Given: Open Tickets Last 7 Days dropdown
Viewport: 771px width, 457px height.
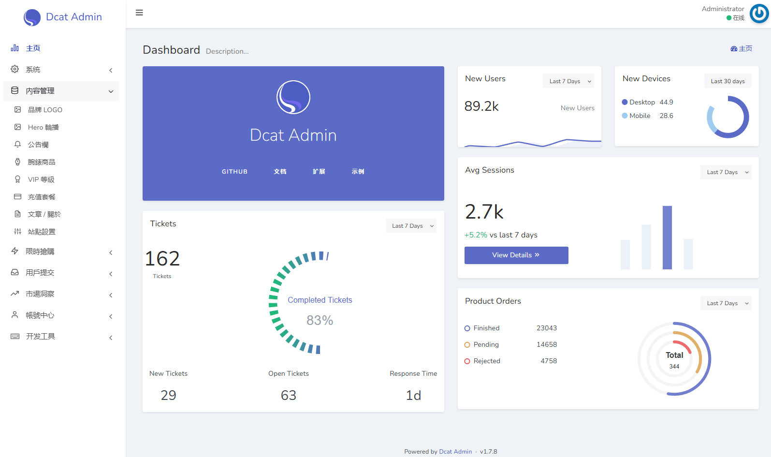Looking at the screenshot, I should tap(411, 226).
